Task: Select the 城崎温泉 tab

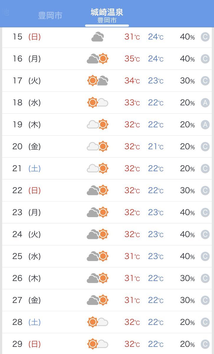Action: [107, 16]
